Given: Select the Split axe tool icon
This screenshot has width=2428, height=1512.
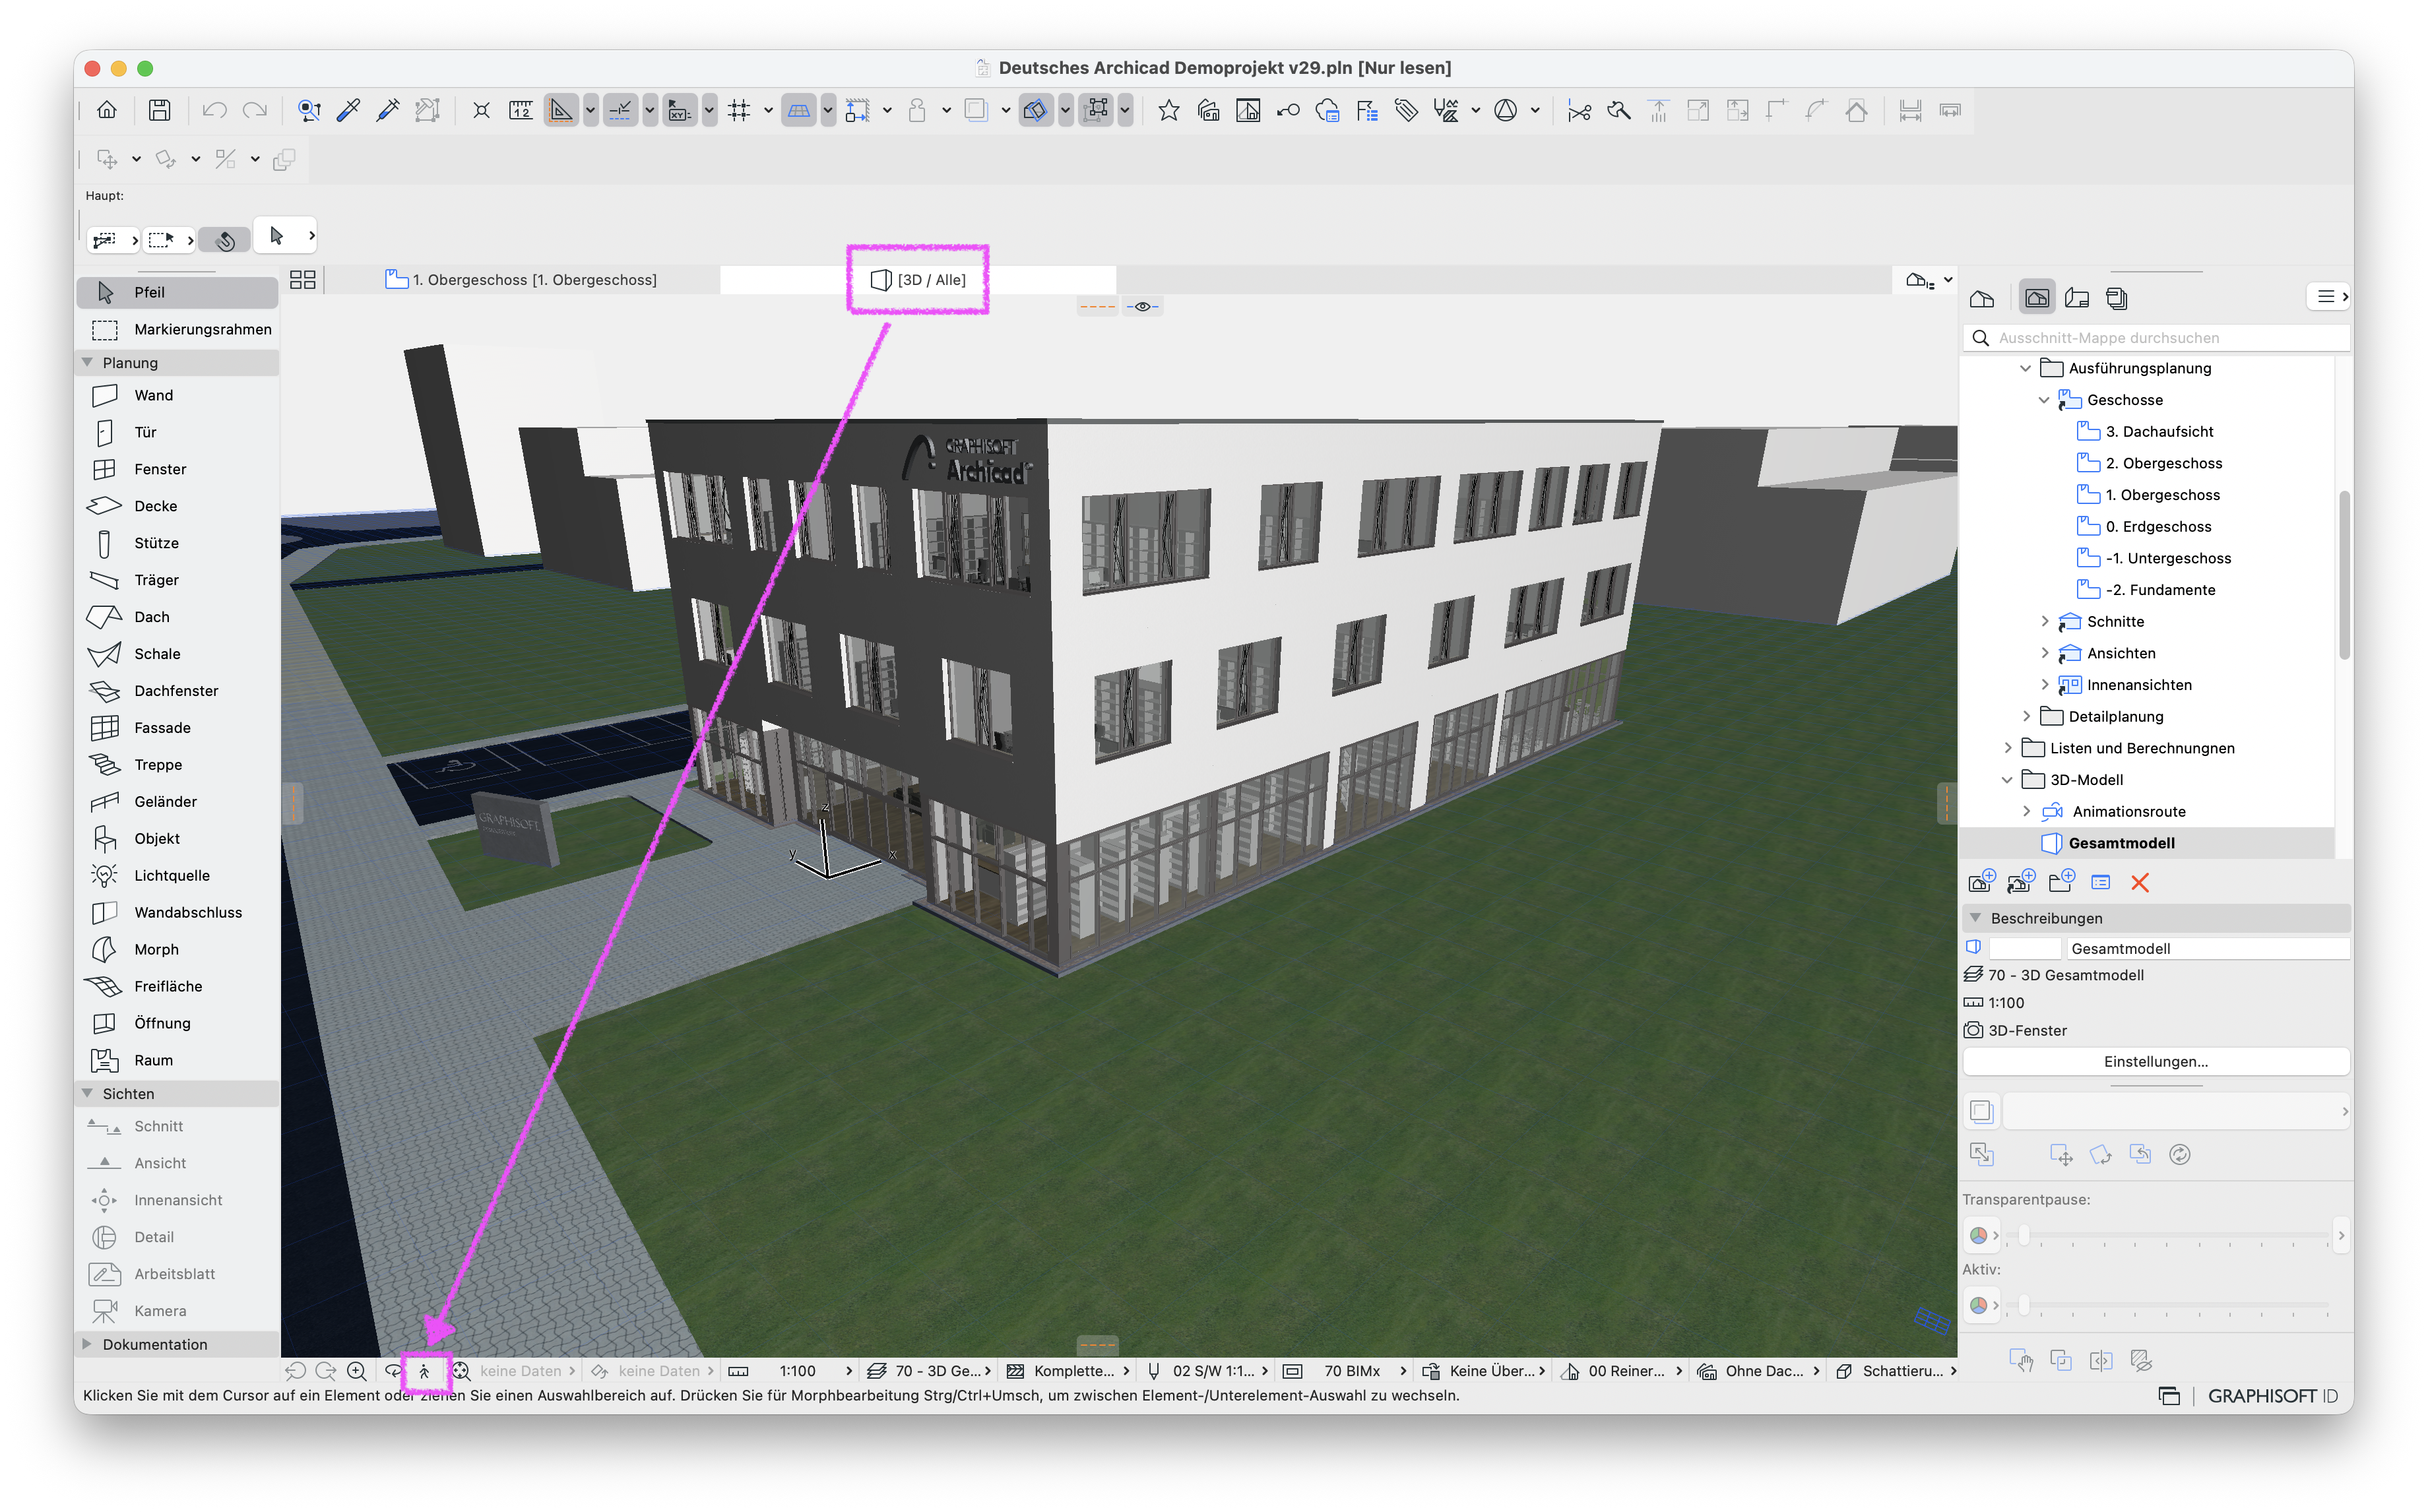Looking at the screenshot, I should point(1619,110).
